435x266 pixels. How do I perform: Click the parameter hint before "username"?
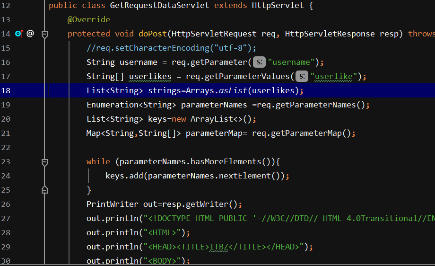pos(259,62)
